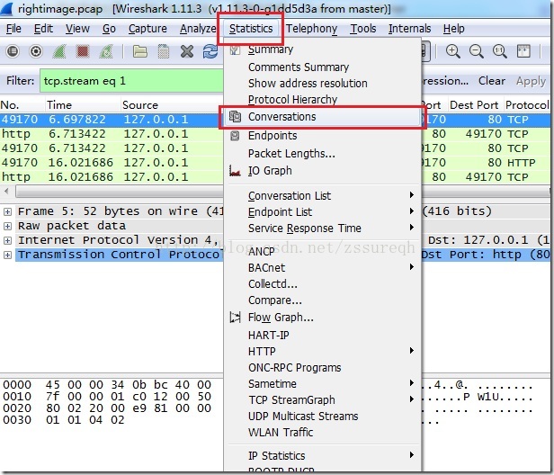Open the Conversation List submenu
This screenshot has width=554, height=475.
point(323,195)
